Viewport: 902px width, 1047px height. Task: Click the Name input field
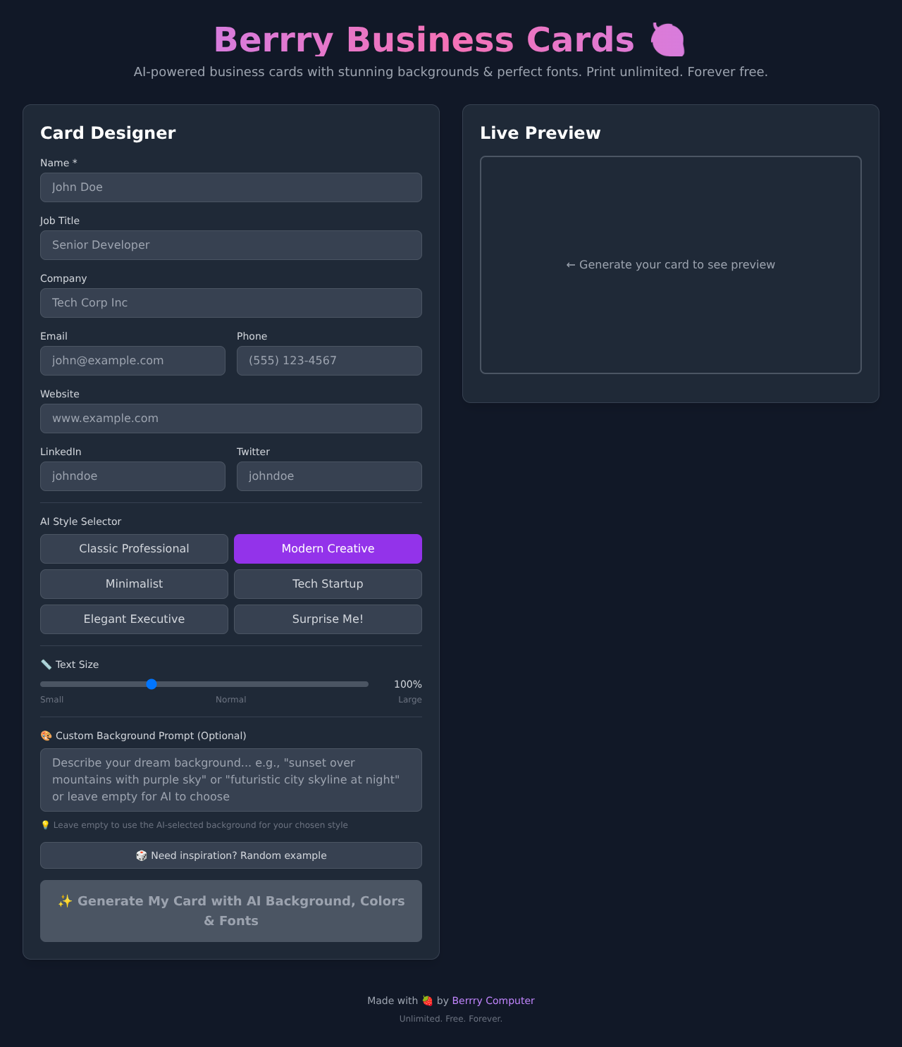230,187
